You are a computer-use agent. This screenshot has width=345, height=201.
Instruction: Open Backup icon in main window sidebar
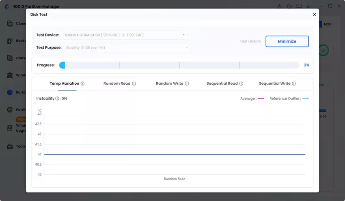(x=10, y=41)
